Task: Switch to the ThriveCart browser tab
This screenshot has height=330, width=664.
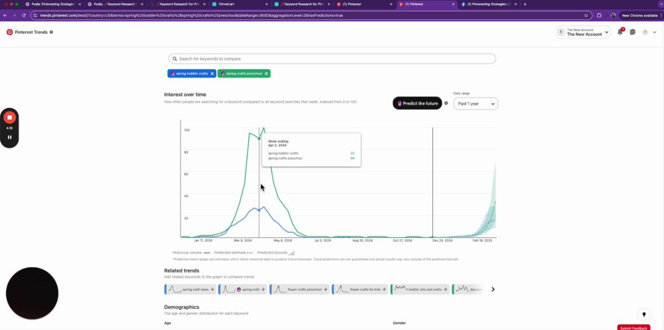Action: (x=240, y=4)
